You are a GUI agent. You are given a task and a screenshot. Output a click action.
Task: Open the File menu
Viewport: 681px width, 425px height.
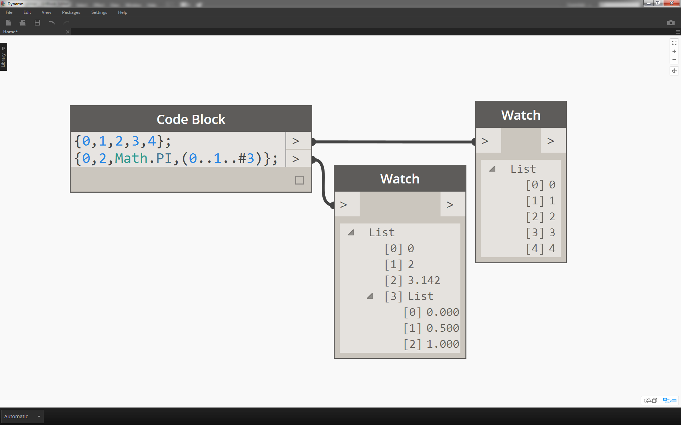coord(9,12)
